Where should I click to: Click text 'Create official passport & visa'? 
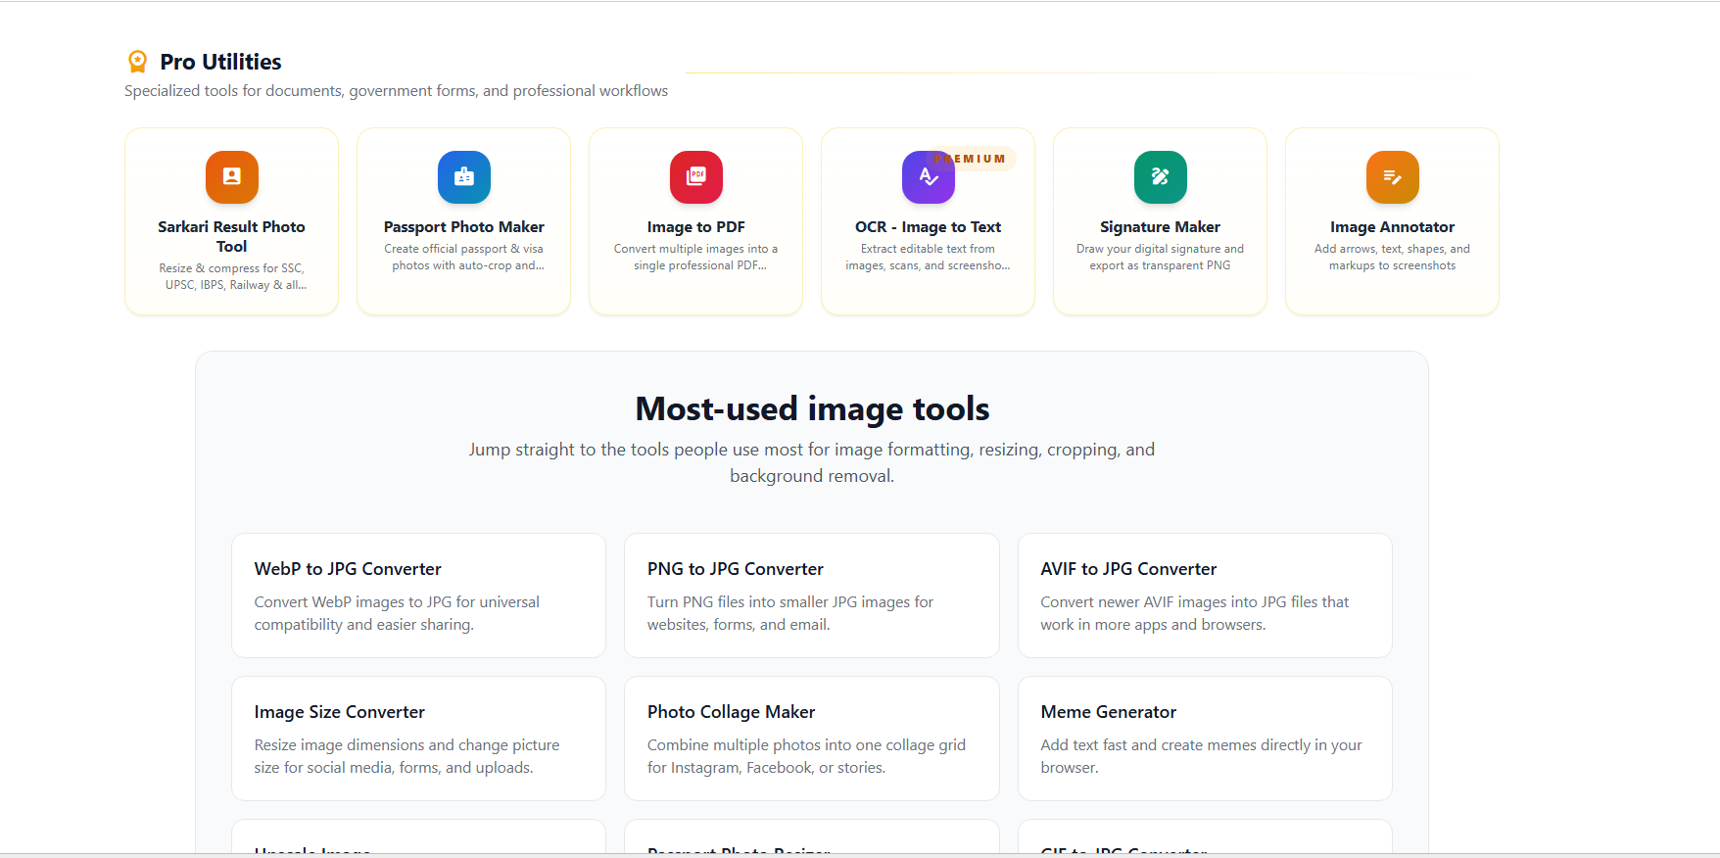[x=464, y=249]
